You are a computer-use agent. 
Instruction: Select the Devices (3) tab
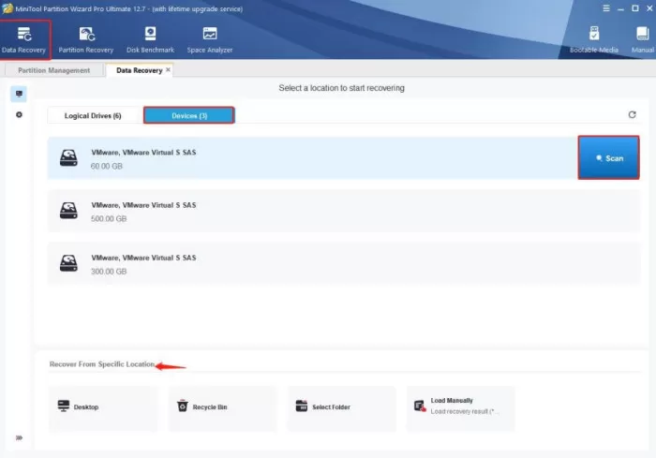tap(189, 115)
